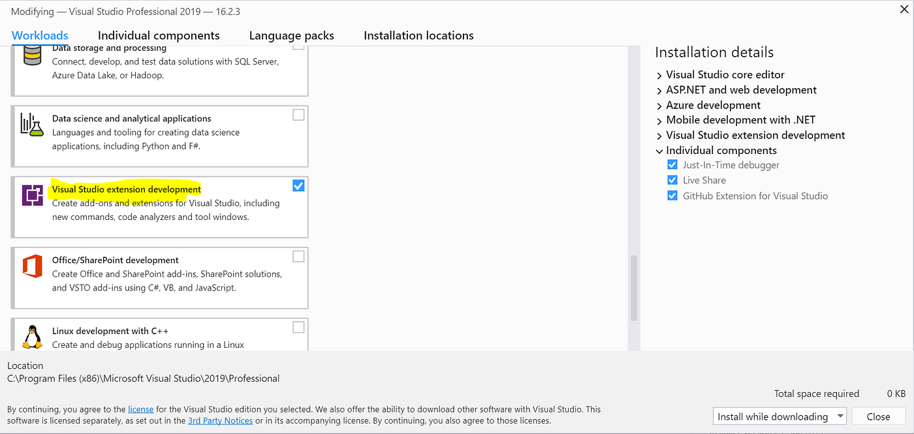
Task: Expand Azure development details
Action: point(659,105)
